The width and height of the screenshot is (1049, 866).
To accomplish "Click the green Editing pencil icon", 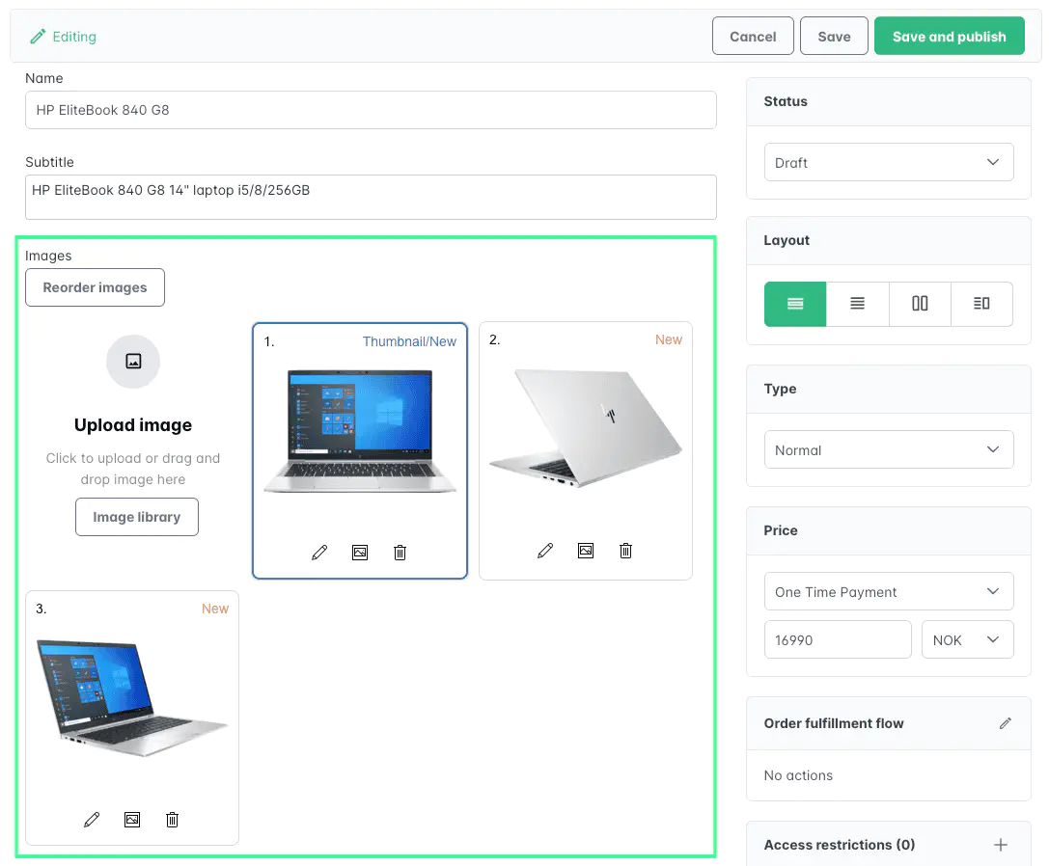I will click(40, 36).
